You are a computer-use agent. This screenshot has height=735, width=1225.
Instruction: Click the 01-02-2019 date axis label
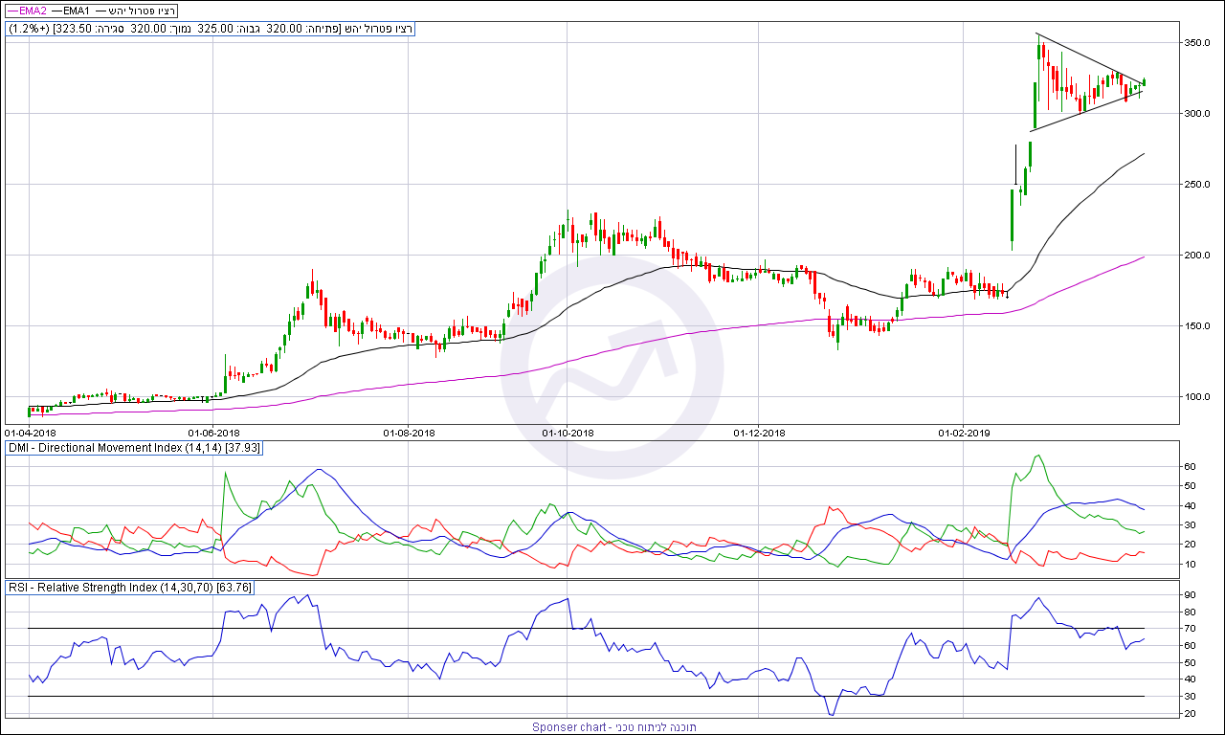click(x=964, y=433)
